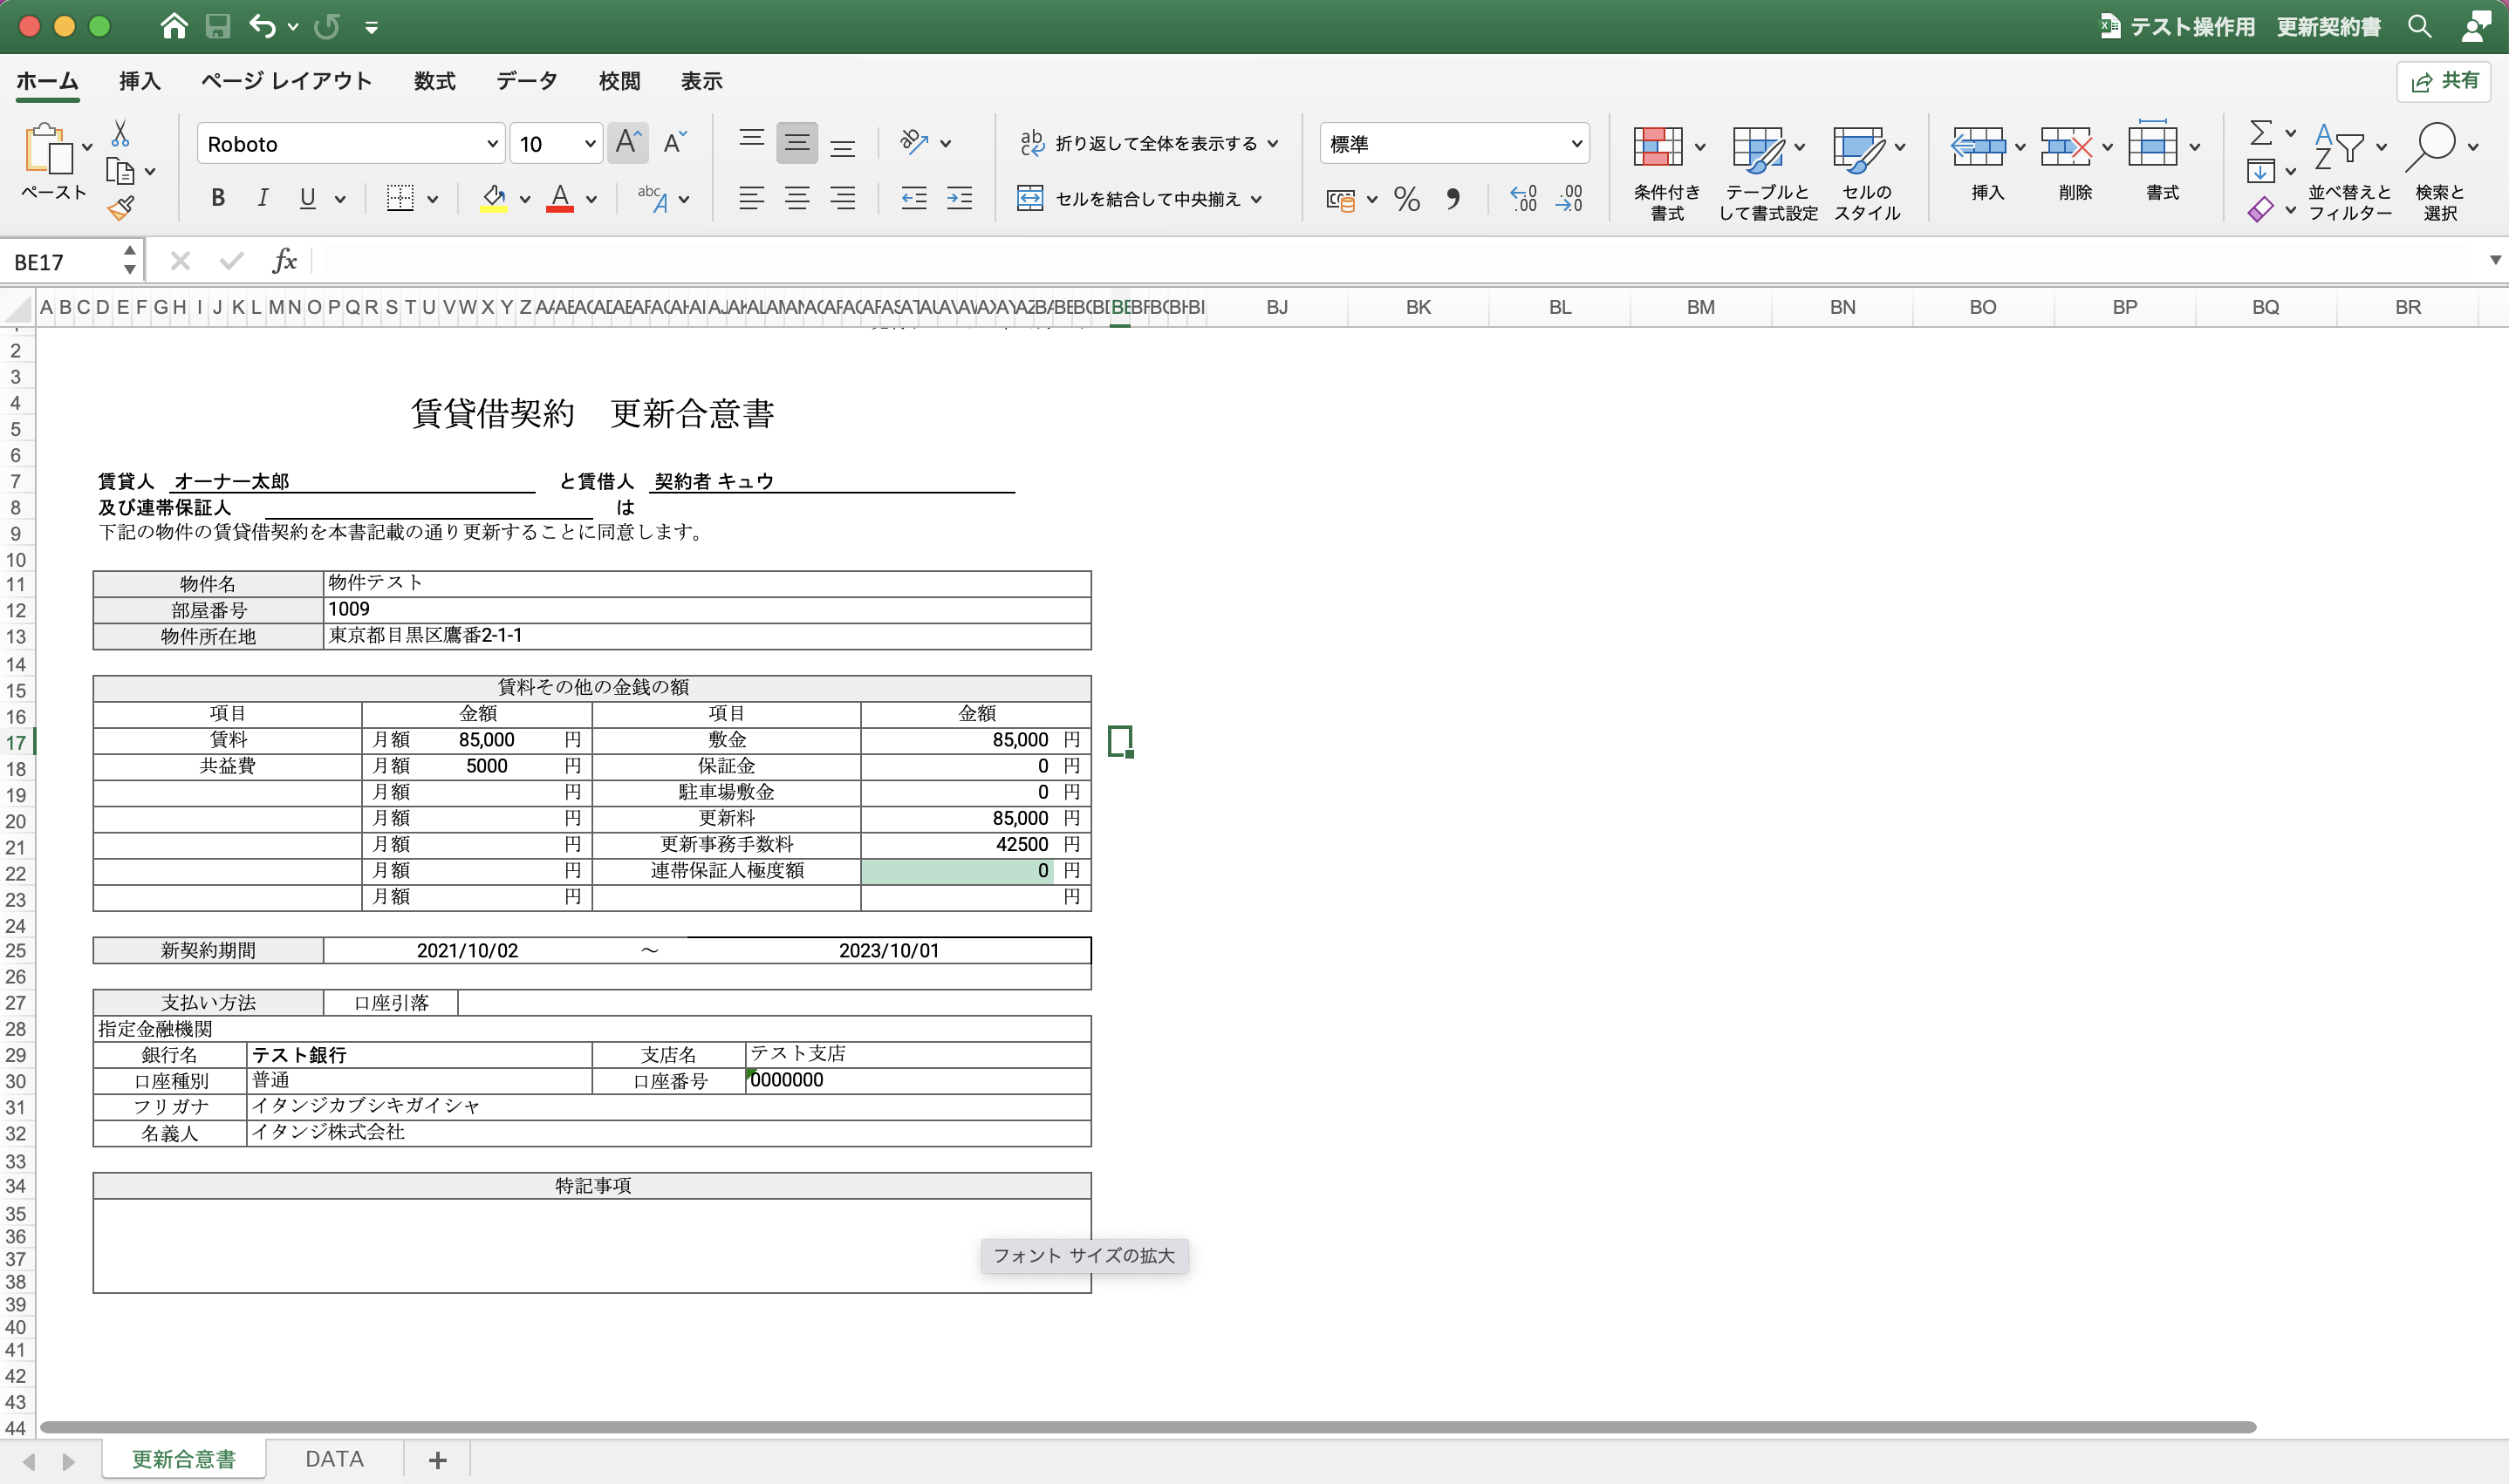Click the Fill down icon

pos(2259,171)
